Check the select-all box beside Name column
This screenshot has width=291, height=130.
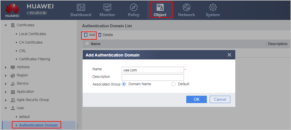(x=87, y=44)
